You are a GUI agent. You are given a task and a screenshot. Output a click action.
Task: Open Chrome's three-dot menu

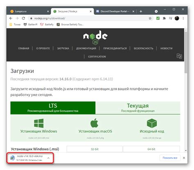coord(183,18)
